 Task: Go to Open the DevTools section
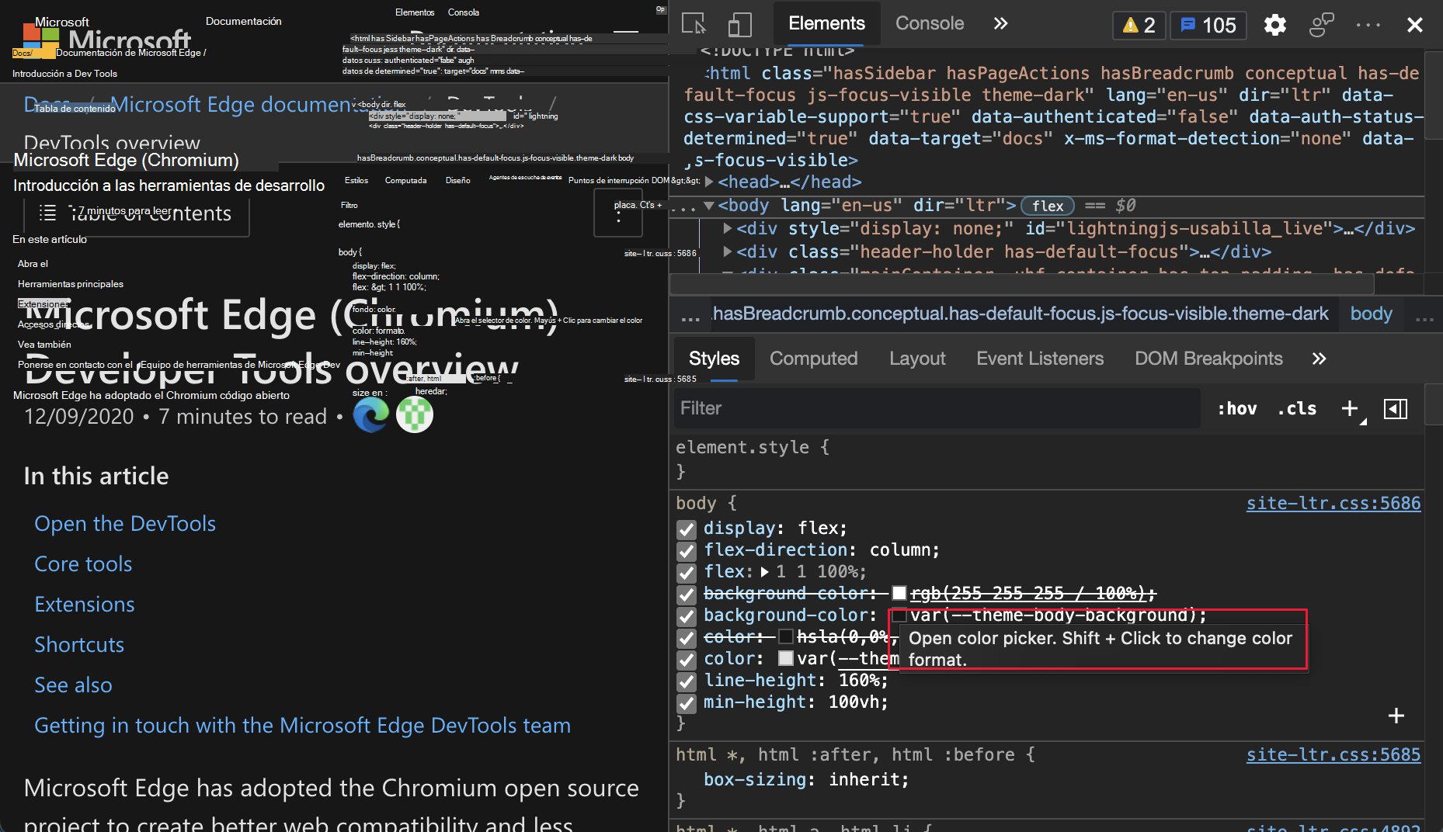click(125, 524)
